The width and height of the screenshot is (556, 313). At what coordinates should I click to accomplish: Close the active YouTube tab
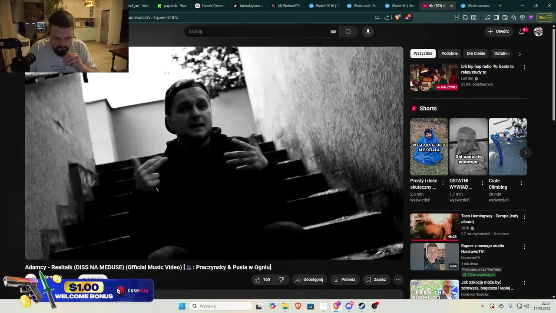point(451,6)
